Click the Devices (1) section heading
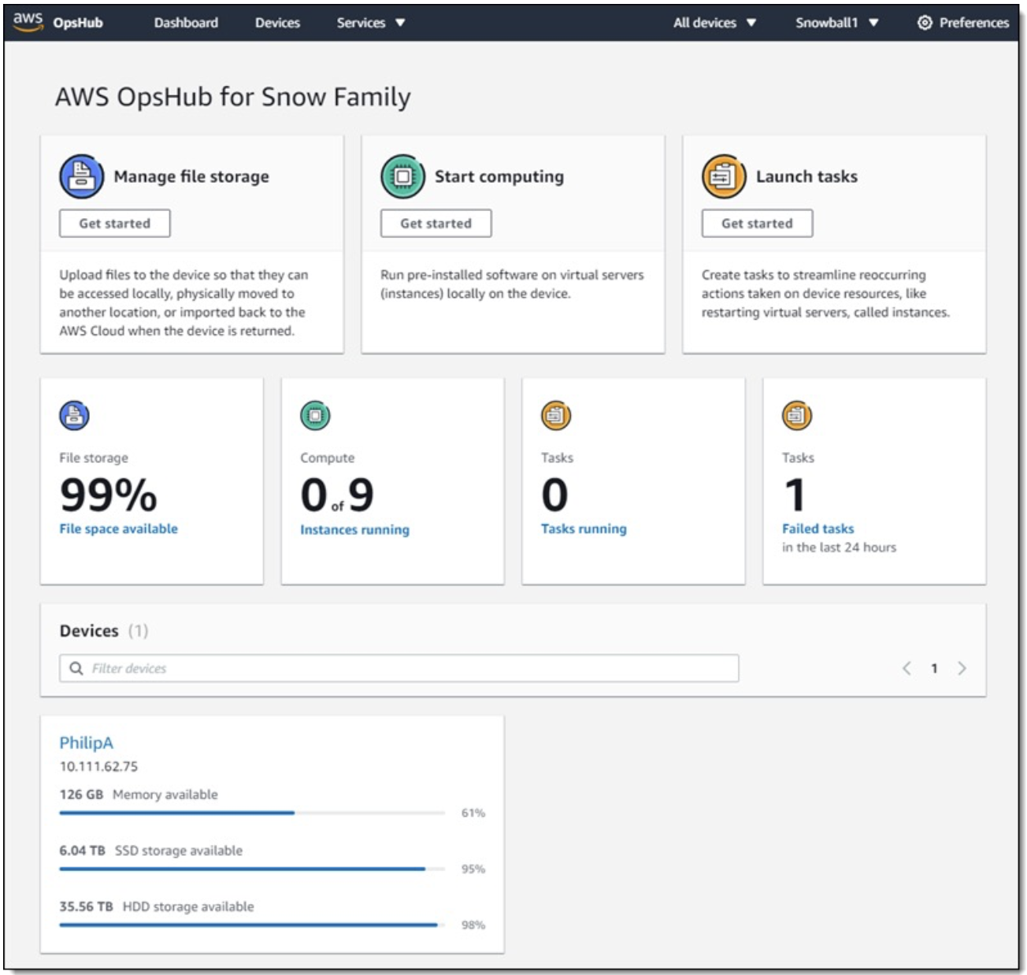Screen dimensions: 1027x975 104,631
